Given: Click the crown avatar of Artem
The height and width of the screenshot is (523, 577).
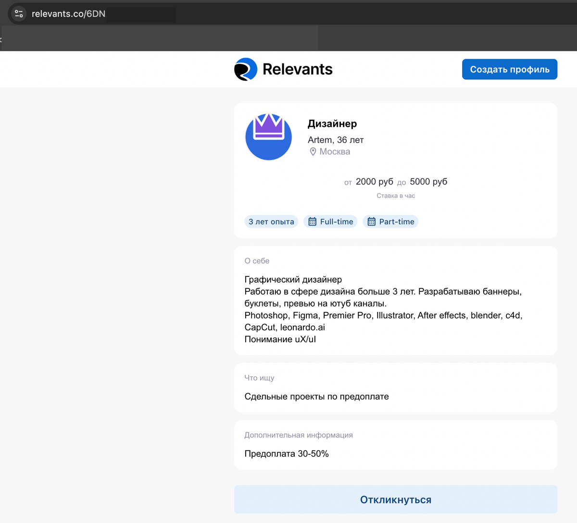Looking at the screenshot, I should point(268,137).
